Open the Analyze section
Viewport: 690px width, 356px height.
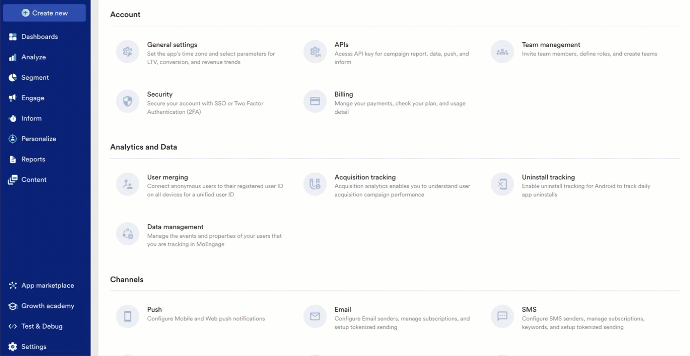pyautogui.click(x=33, y=57)
